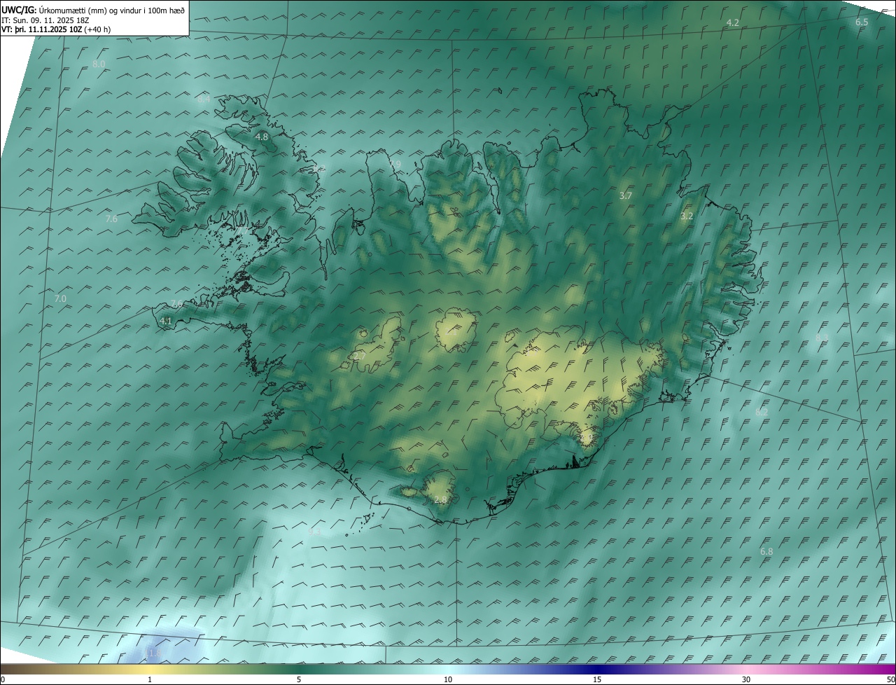Click the 8.3 value off the east coast

pyautogui.click(x=822, y=338)
